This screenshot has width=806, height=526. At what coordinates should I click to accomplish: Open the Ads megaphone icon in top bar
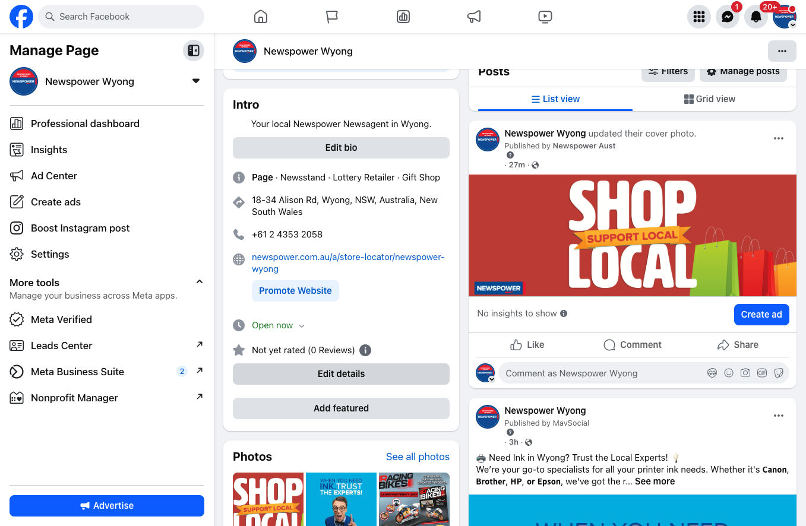[x=474, y=17]
